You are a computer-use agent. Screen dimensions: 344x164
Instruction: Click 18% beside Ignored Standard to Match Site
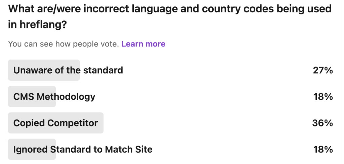(x=323, y=149)
